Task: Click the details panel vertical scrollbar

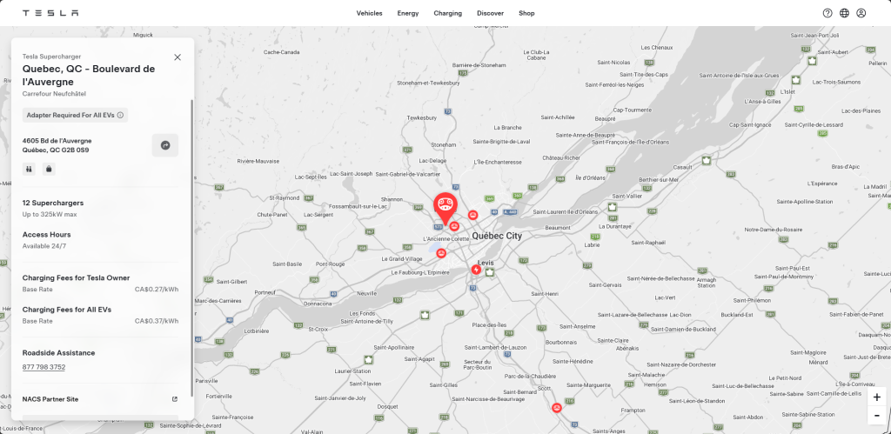Action: (x=191, y=248)
